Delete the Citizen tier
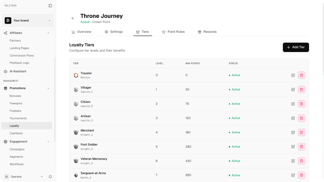The width and height of the screenshot is (324, 182). [x=301, y=104]
